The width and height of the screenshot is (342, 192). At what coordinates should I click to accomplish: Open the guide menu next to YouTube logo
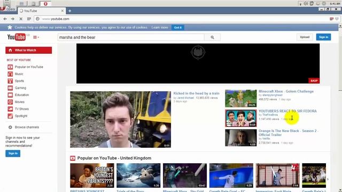pyautogui.click(x=36, y=37)
